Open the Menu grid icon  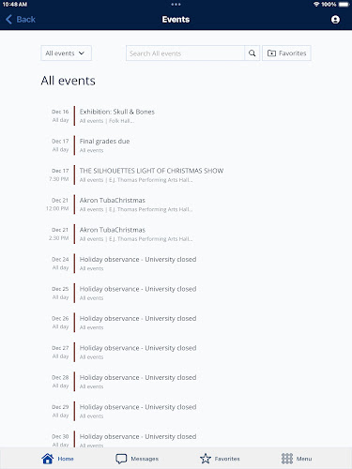pyautogui.click(x=287, y=459)
